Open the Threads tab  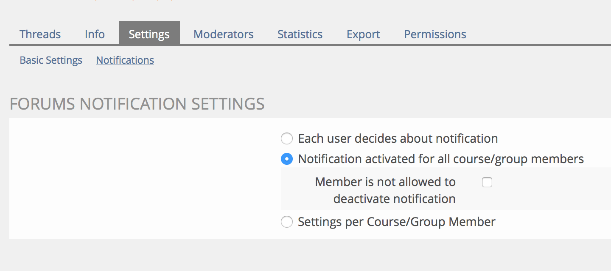(x=40, y=34)
